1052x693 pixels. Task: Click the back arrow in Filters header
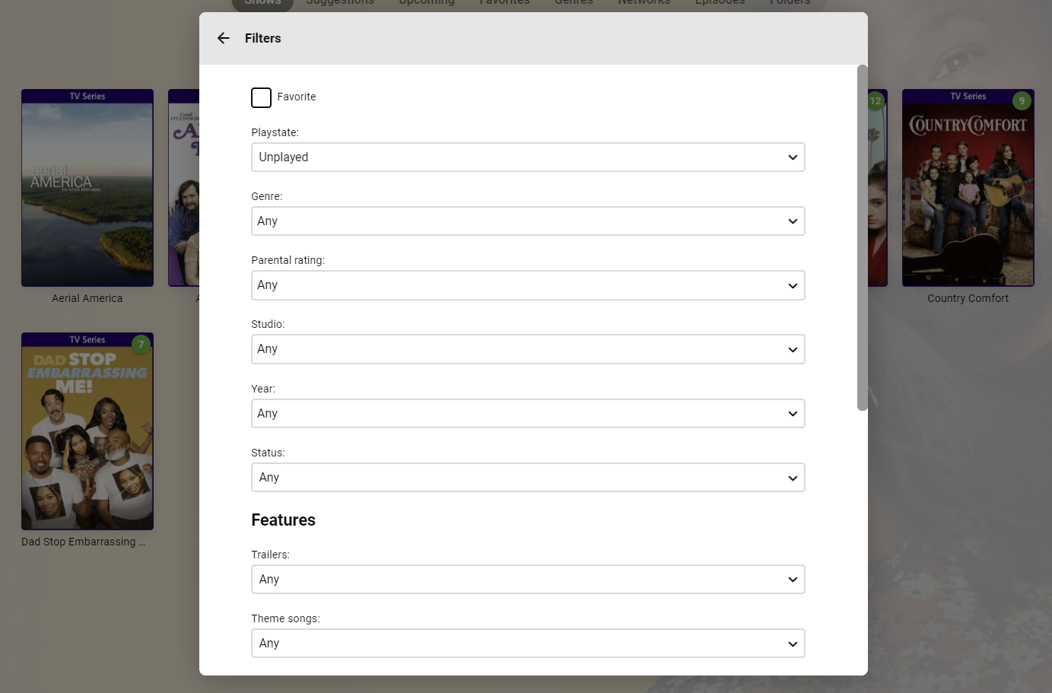coord(223,38)
